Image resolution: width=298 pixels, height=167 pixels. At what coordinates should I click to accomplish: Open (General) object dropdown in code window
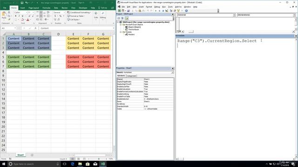(234, 15)
